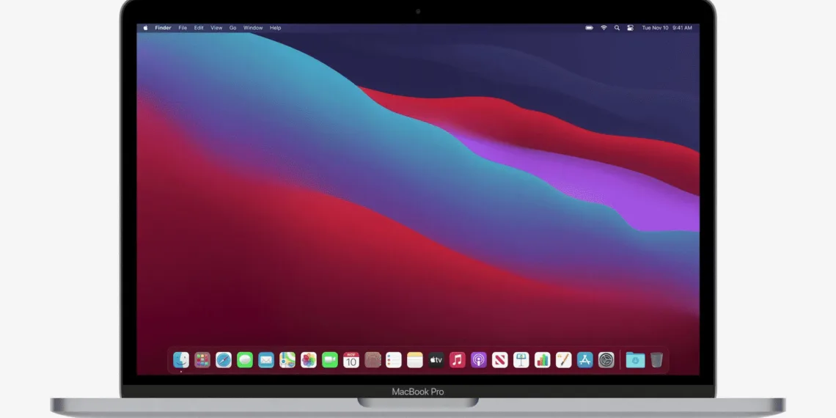Open the Photos app icon
The width and height of the screenshot is (836, 418).
(x=309, y=360)
